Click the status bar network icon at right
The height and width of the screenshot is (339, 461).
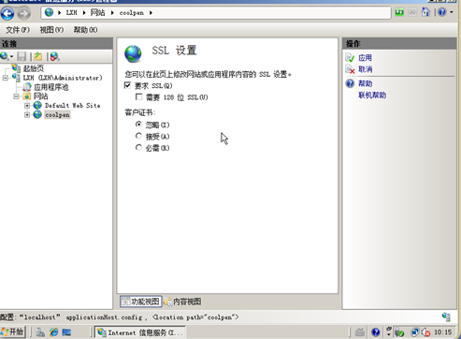446,317
